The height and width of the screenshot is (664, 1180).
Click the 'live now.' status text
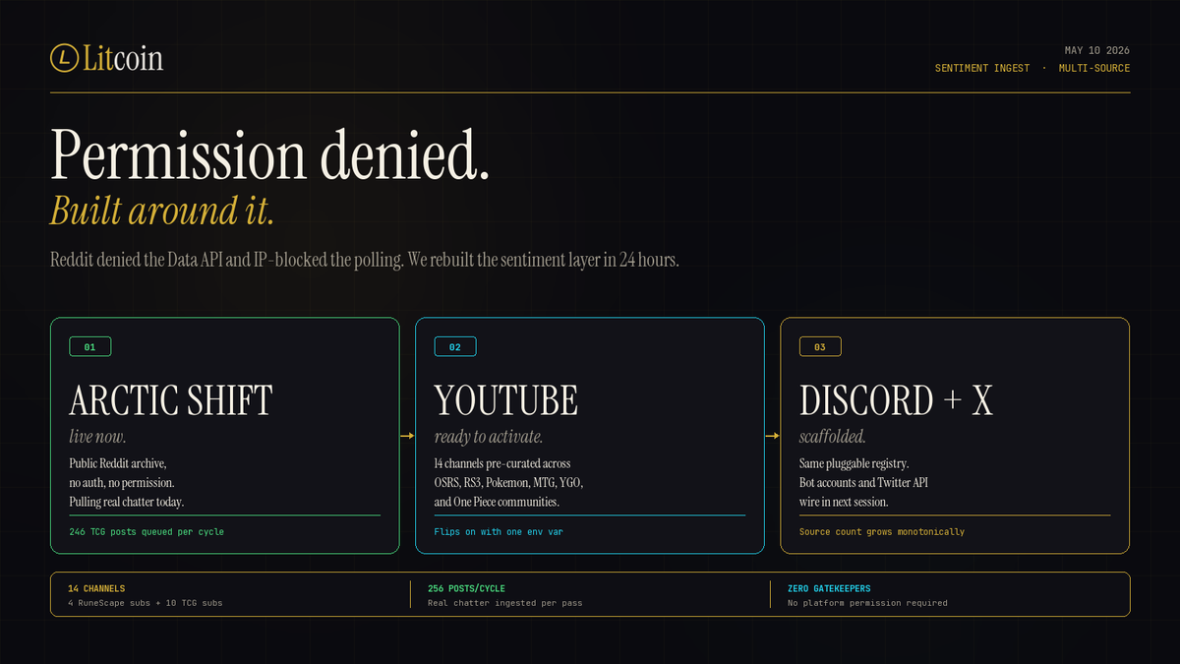pos(97,436)
